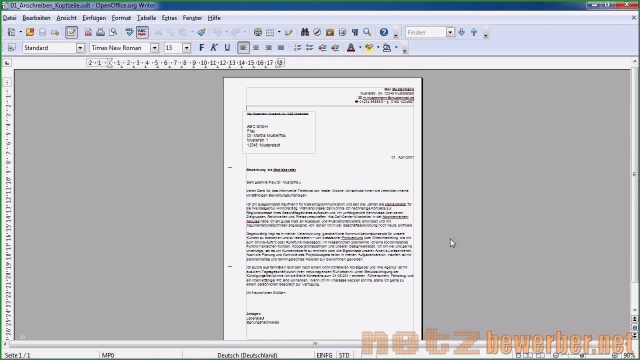Run the spelling and grammar check
640x360 pixels.
click(129, 32)
